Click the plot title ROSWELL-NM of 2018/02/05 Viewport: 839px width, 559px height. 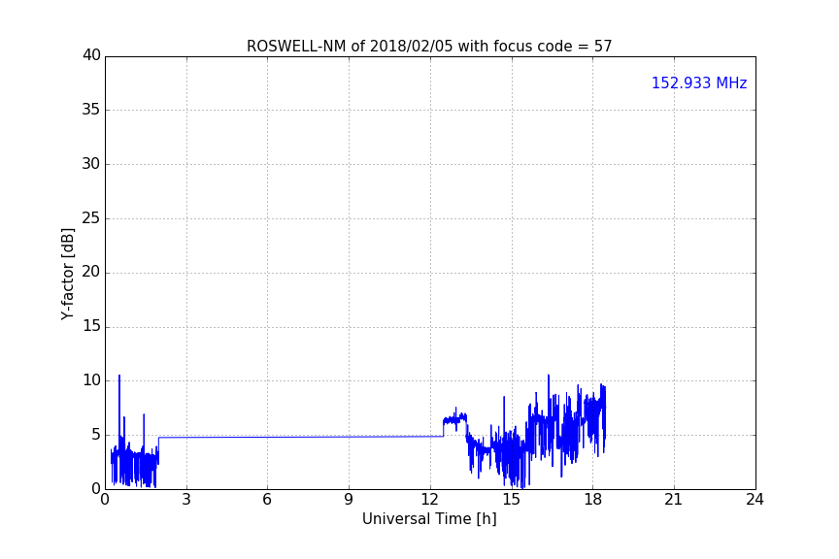[x=429, y=47]
